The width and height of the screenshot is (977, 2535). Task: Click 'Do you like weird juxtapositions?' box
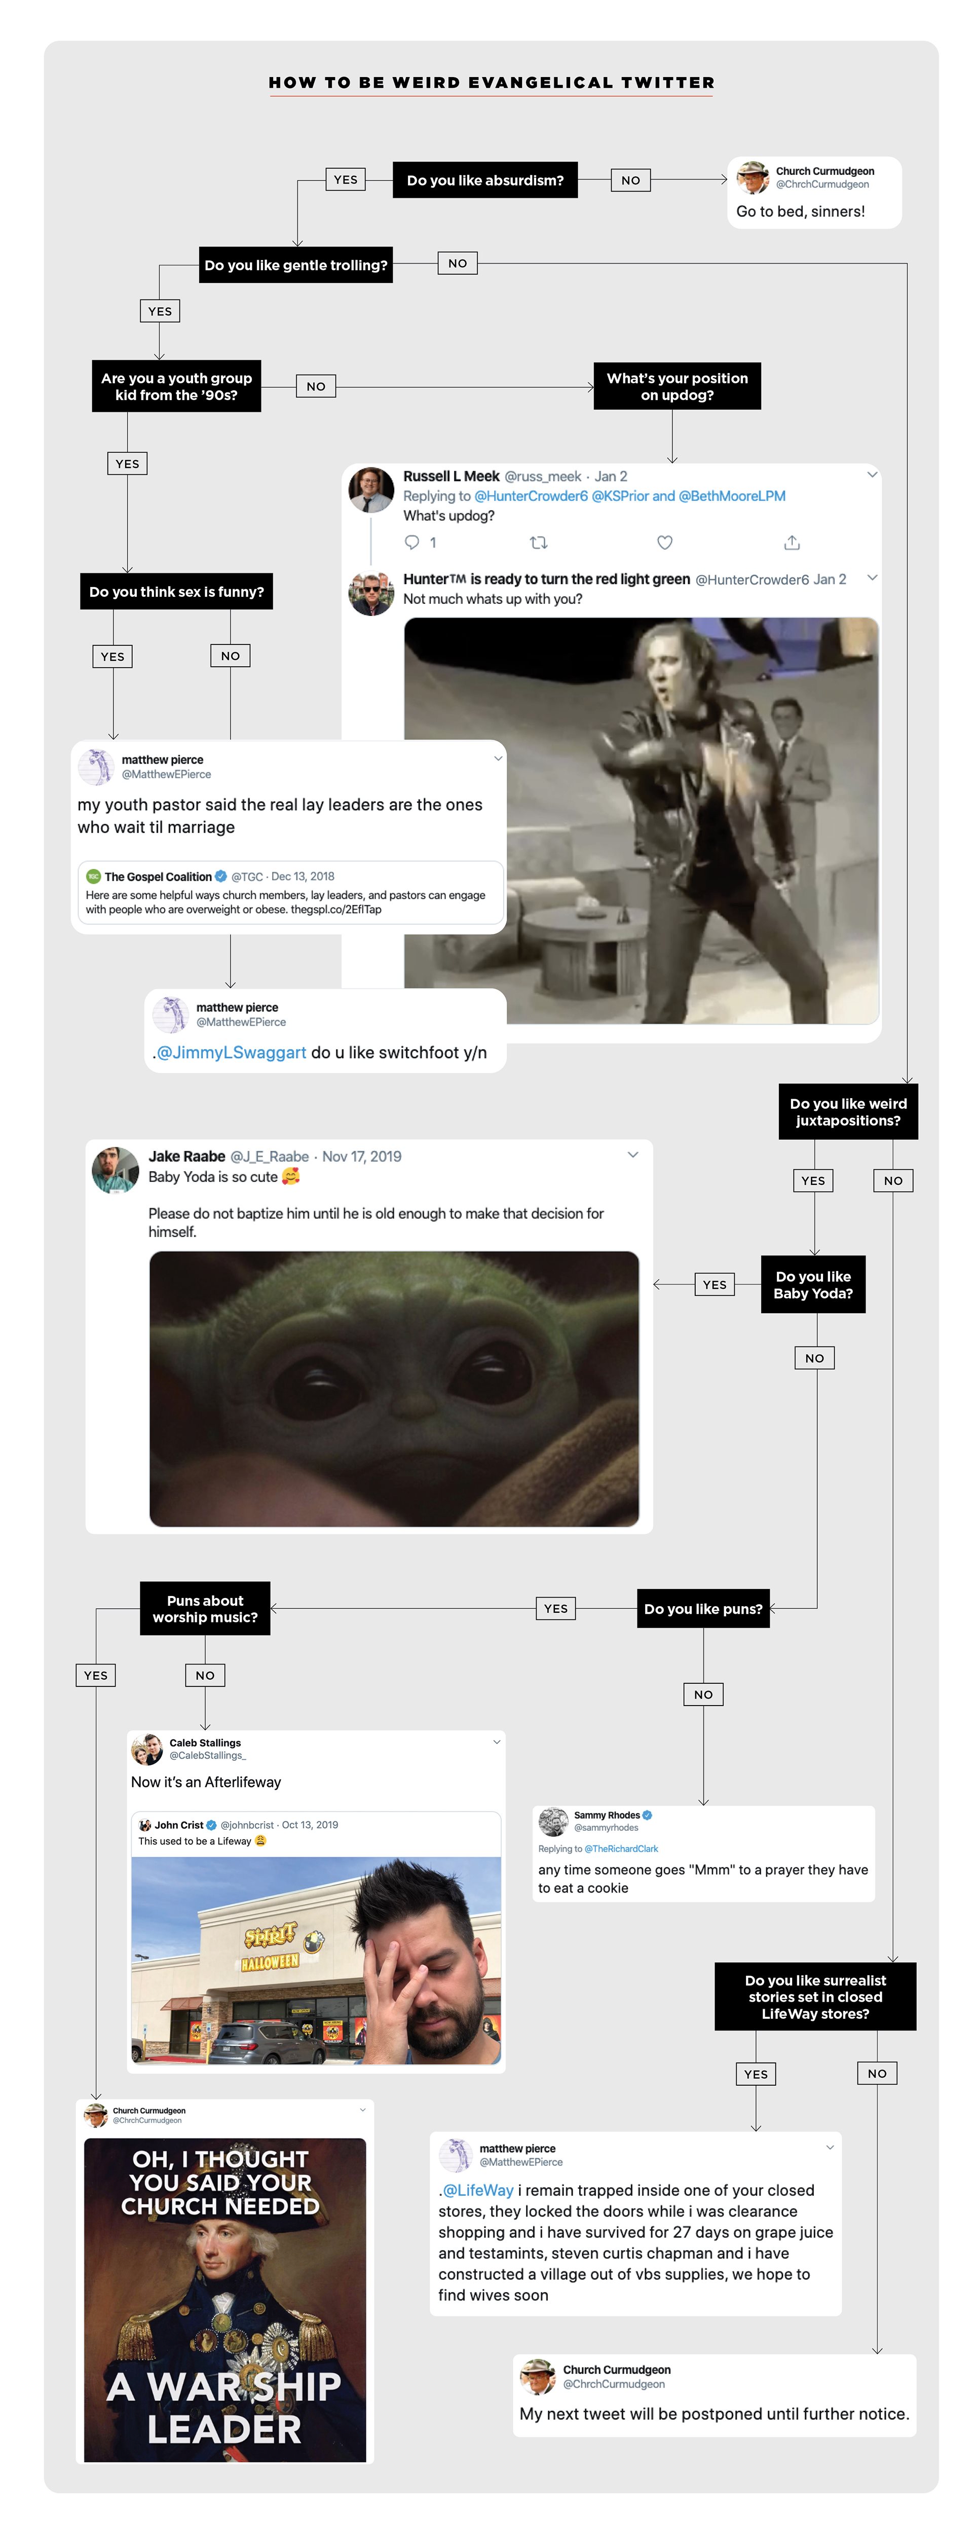848,1112
